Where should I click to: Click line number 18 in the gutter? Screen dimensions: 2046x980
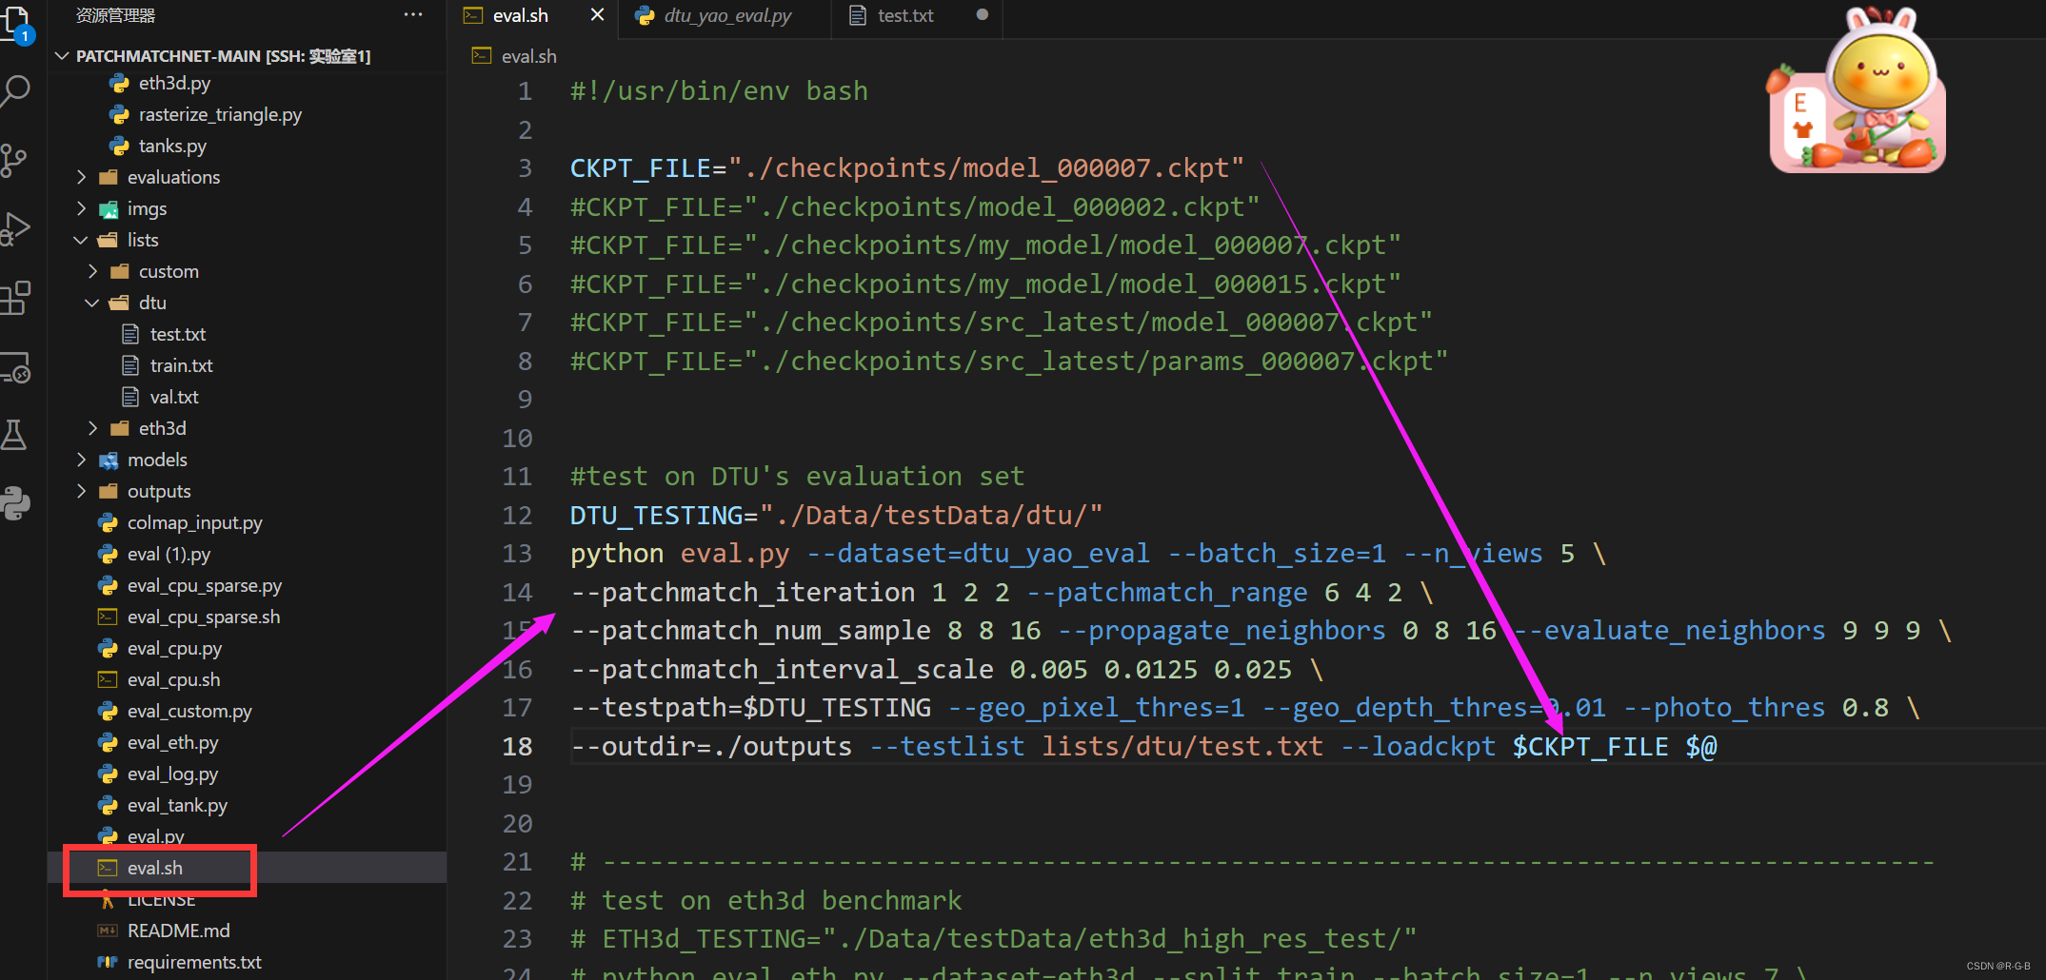tap(517, 747)
